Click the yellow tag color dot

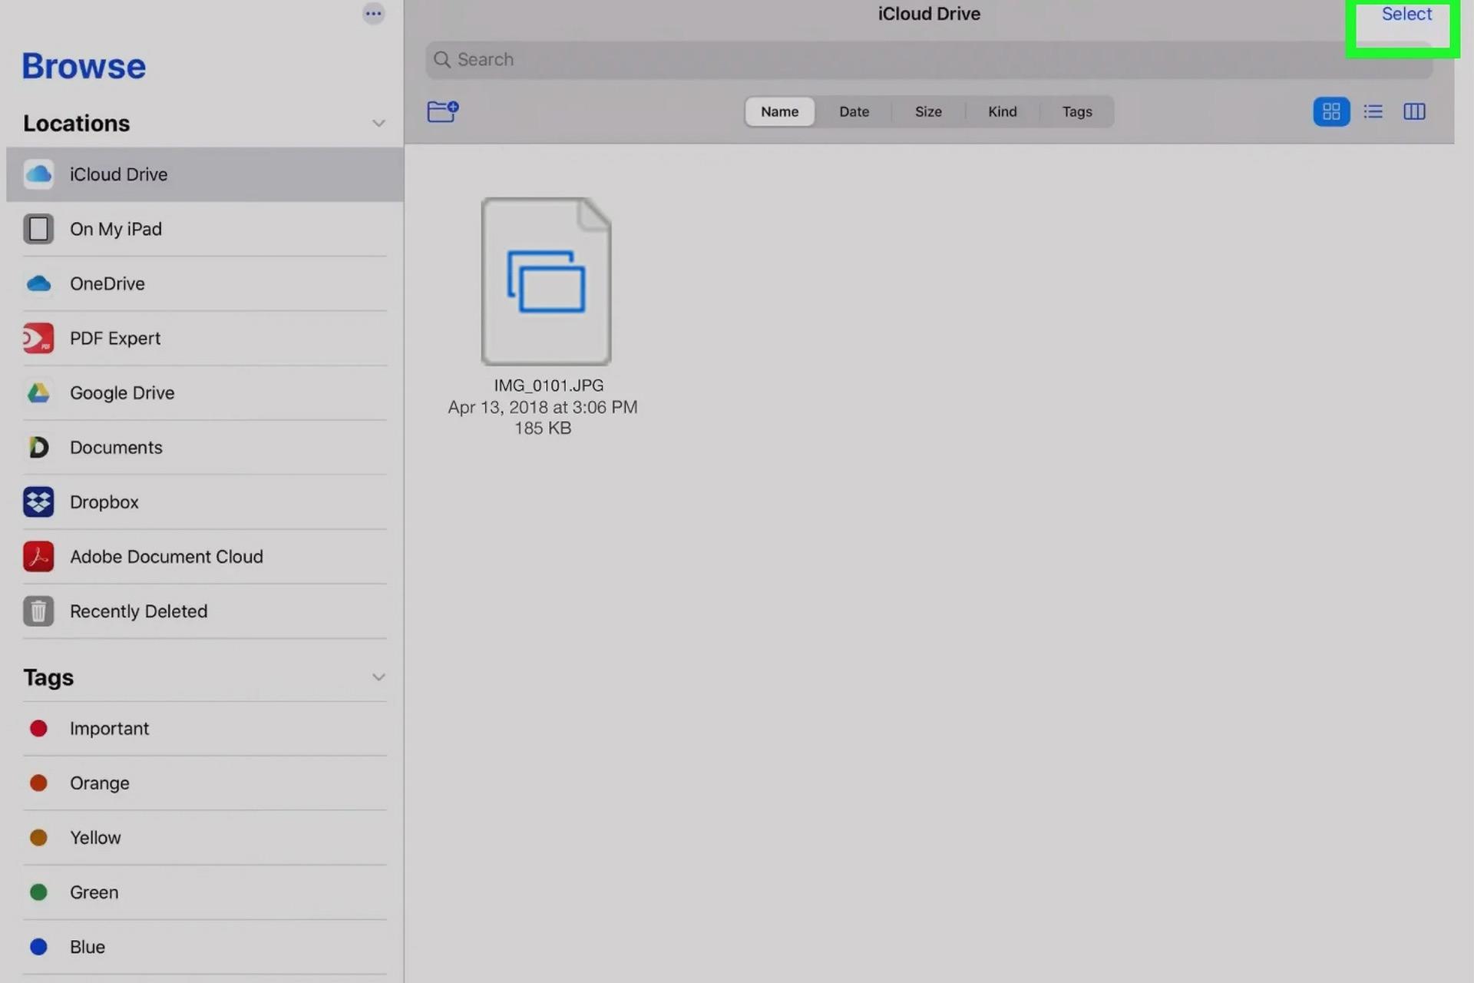click(x=38, y=837)
